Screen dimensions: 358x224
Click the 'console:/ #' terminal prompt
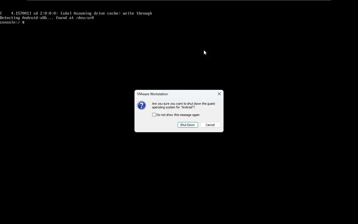click(x=12, y=22)
